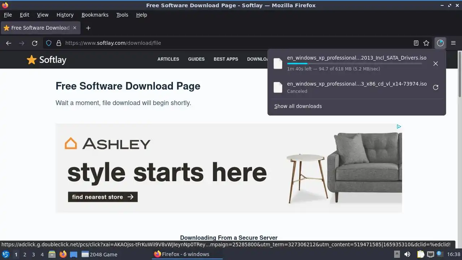
Task: Click the file icon of canceled download
Action: [278, 87]
